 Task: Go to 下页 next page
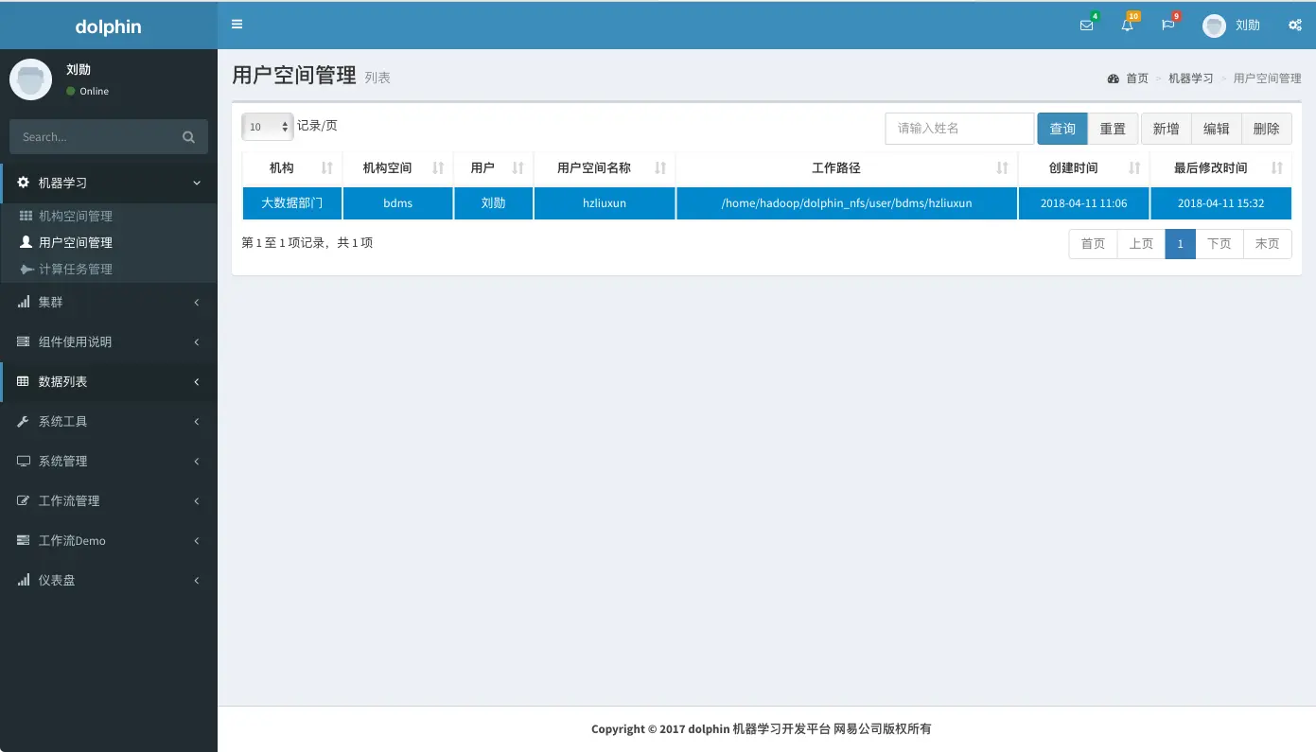(1219, 243)
